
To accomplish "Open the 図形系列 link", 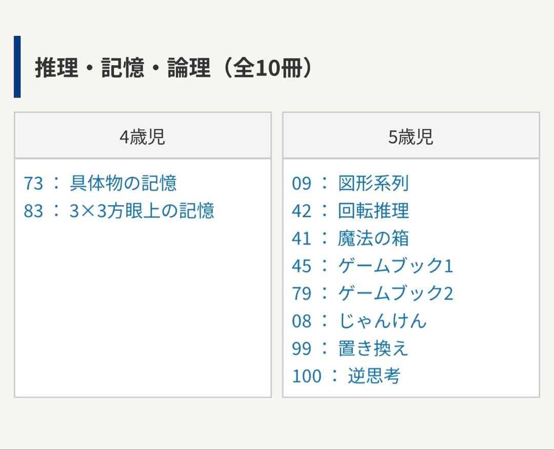I will point(374,184).
